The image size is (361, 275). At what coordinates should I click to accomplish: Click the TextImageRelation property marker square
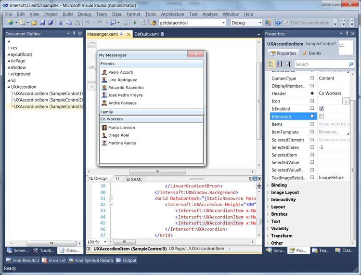pyautogui.click(x=312, y=177)
